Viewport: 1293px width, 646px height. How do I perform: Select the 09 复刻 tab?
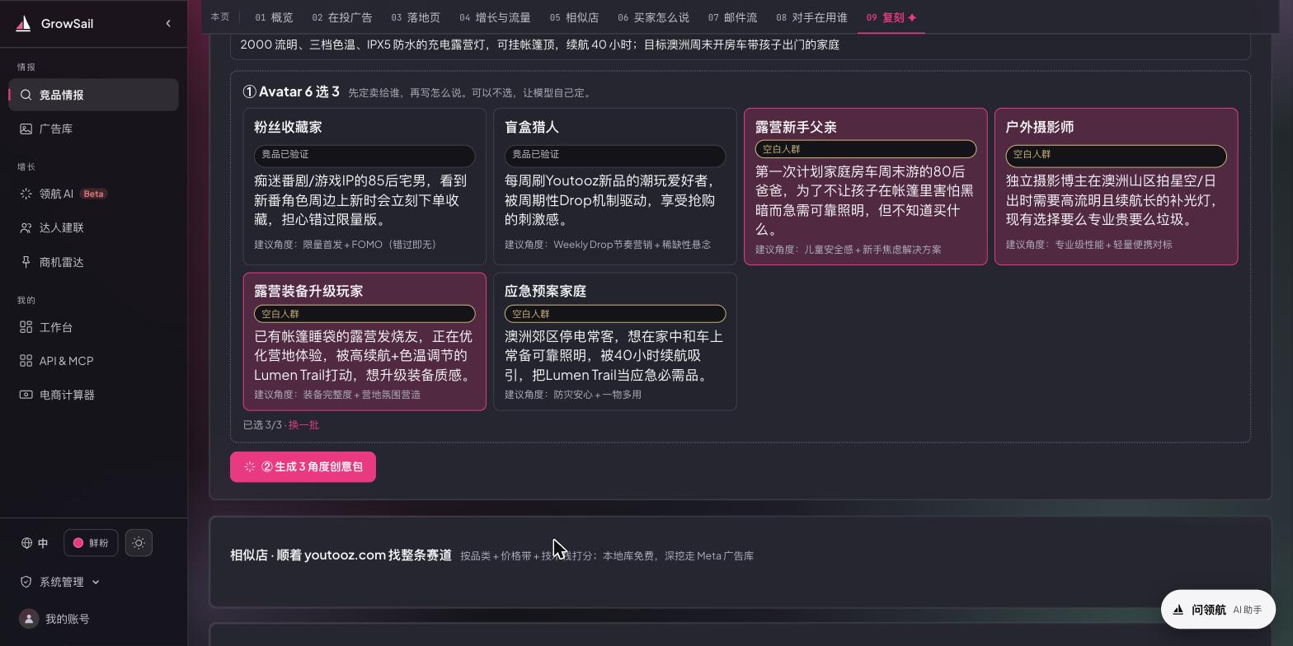click(x=891, y=17)
